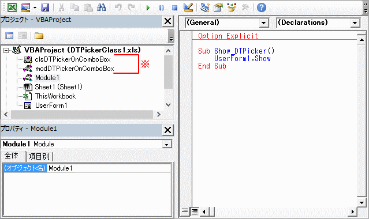Open Find with the binoculars icon
The height and width of the screenshot is (219, 369).
pos(102,7)
